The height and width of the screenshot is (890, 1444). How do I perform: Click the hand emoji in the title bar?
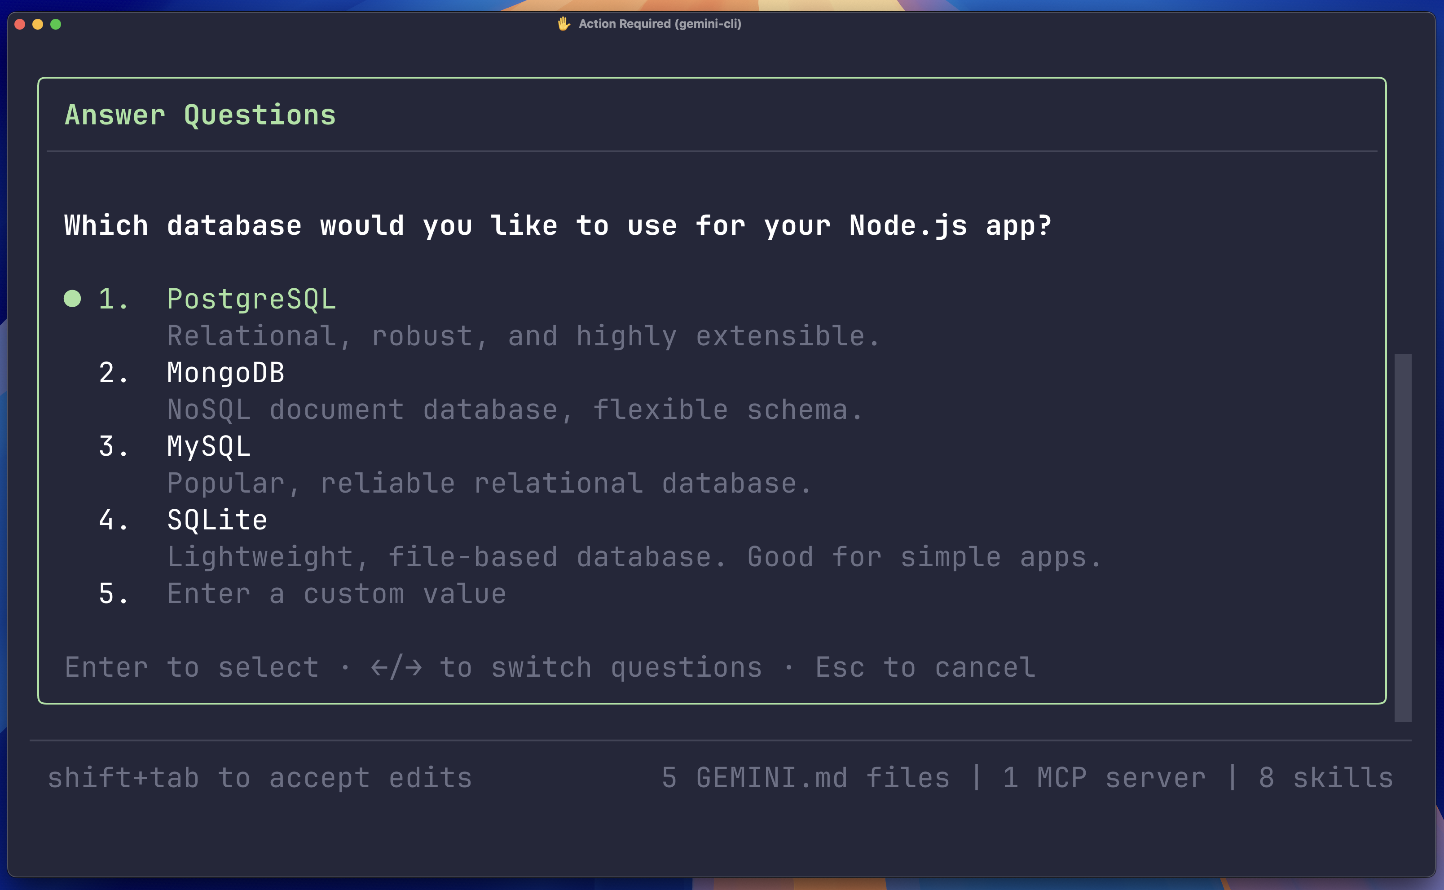coord(563,23)
